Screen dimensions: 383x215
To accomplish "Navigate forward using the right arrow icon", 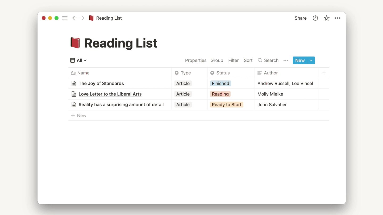I will point(82,18).
